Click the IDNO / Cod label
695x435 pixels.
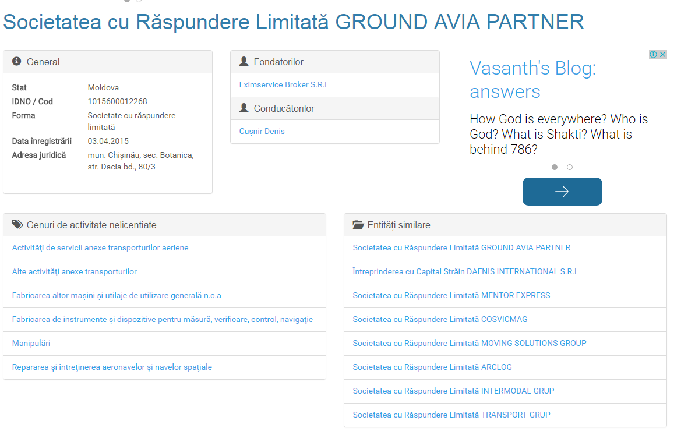[x=33, y=101]
